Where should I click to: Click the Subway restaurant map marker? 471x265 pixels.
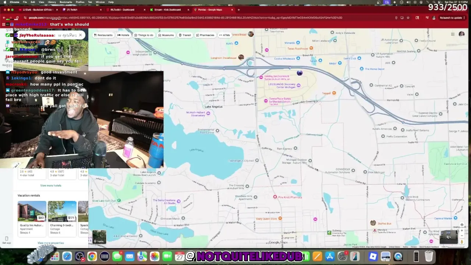[329, 233]
